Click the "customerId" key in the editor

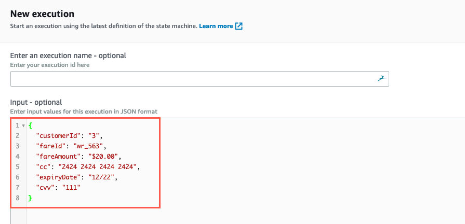pos(58,136)
